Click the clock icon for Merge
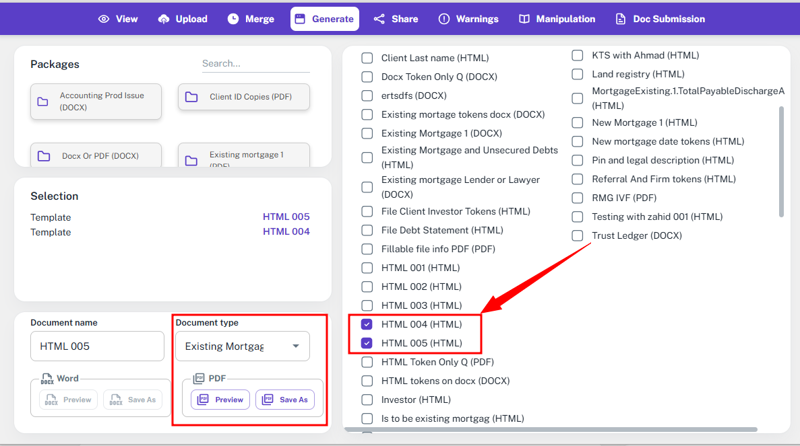This screenshot has width=800, height=446. tap(233, 19)
